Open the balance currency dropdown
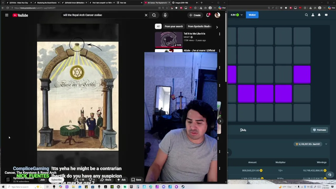 click(x=237, y=15)
